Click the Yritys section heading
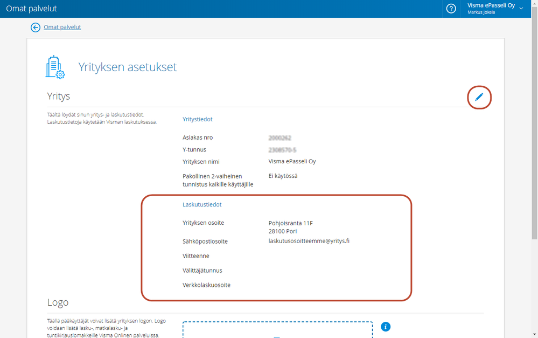Image resolution: width=538 pixels, height=338 pixels. [58, 96]
